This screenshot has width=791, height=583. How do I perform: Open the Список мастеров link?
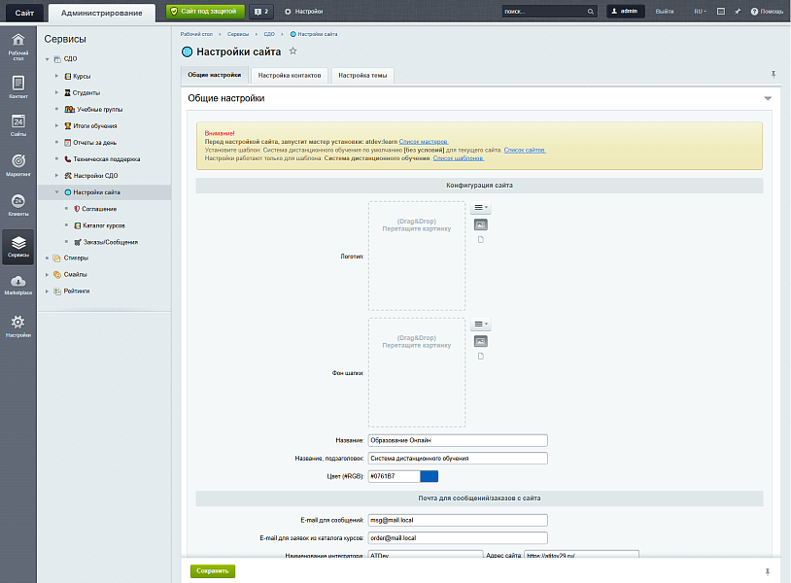pyautogui.click(x=424, y=142)
